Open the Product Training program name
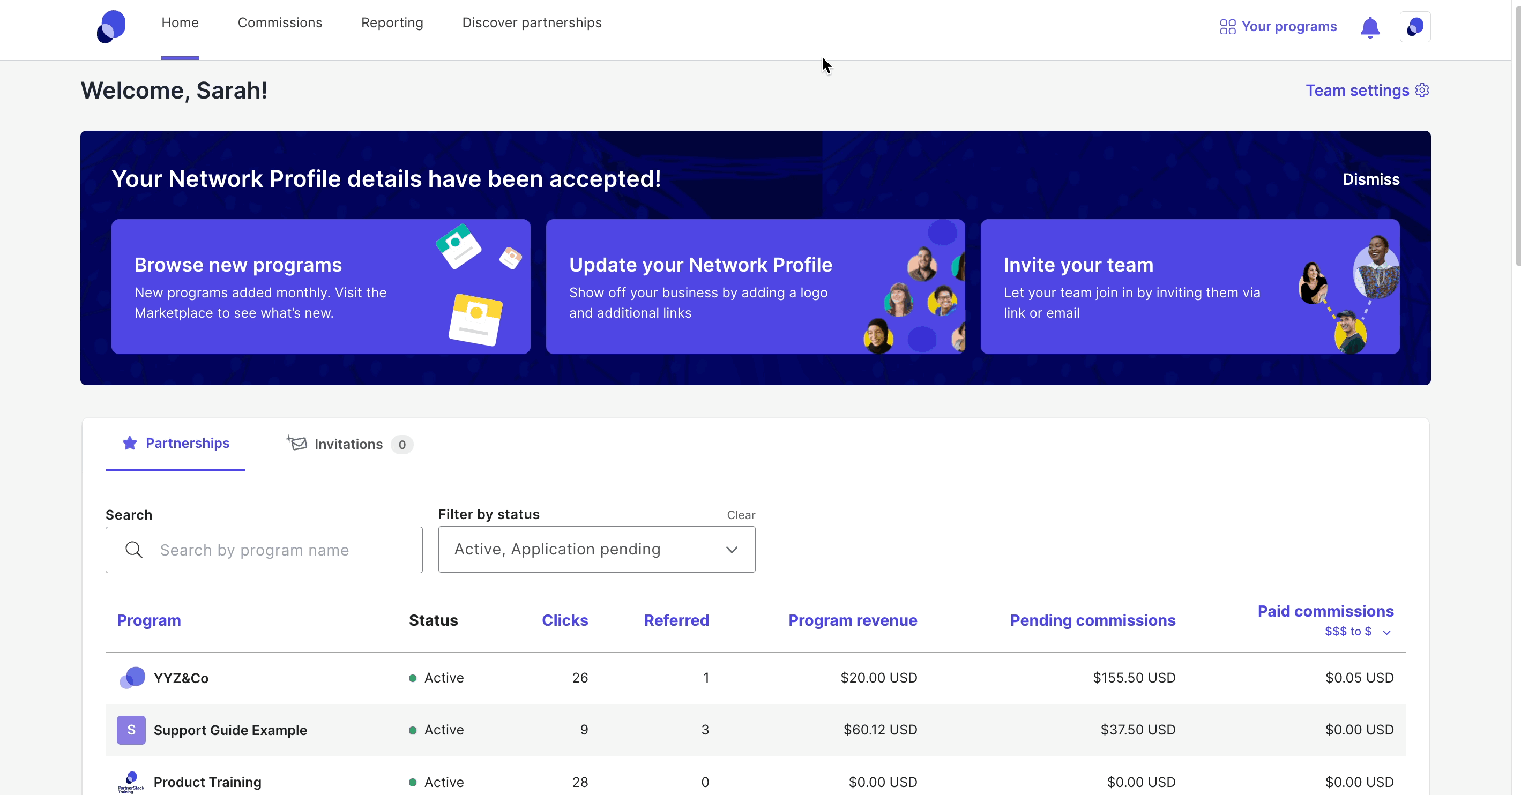Image resolution: width=1521 pixels, height=795 pixels. click(x=207, y=782)
